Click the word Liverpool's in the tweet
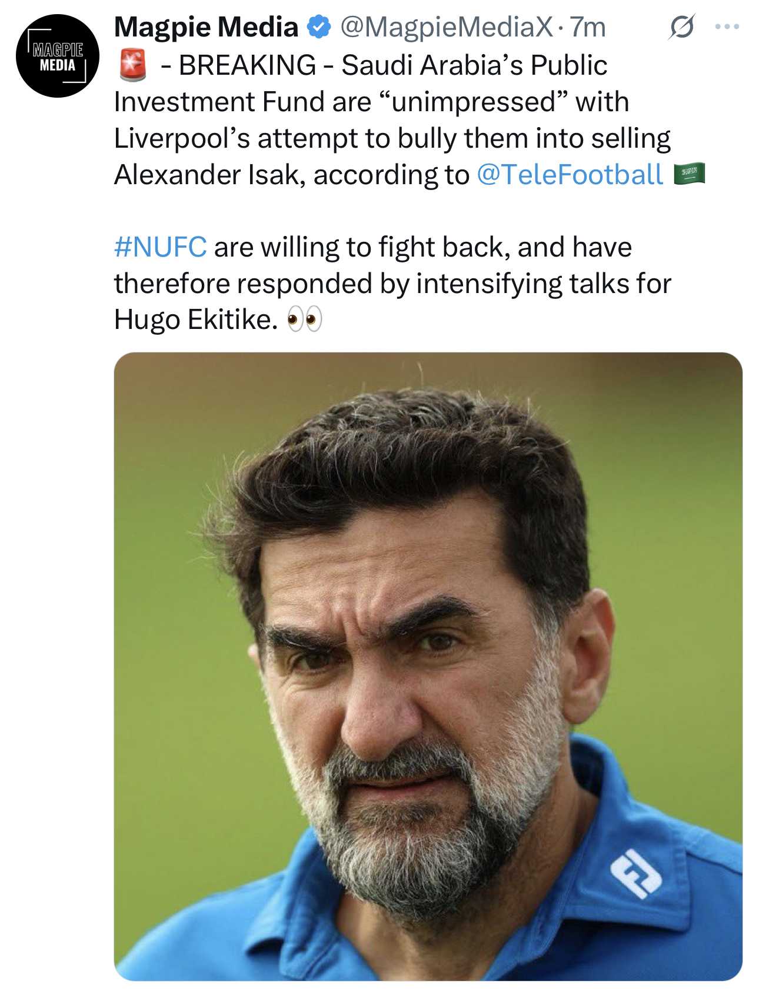Screen dimensions: 759x998 [181, 138]
